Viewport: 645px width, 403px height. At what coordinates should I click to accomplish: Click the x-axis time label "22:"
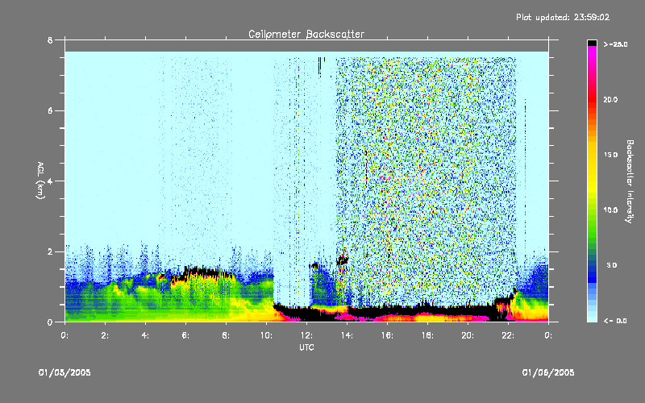click(x=508, y=335)
